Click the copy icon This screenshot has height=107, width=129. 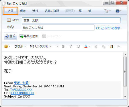(104, 46)
